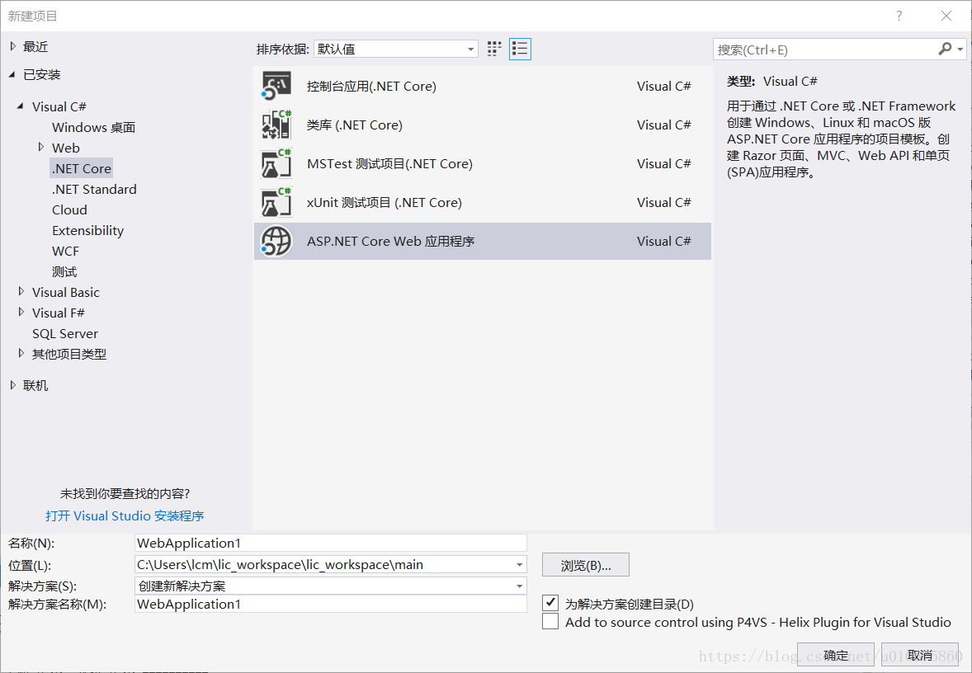Click the Class Library (.NET Core) template icon
Screen dimensions: 972x673
click(x=276, y=125)
